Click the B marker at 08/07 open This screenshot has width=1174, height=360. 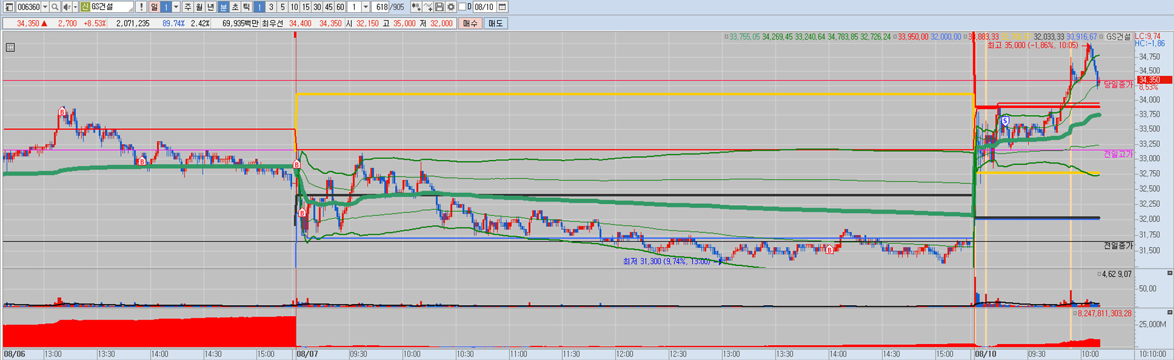click(x=297, y=165)
